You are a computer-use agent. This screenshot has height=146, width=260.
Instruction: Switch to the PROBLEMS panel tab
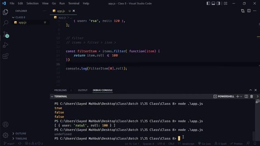click(x=61, y=90)
